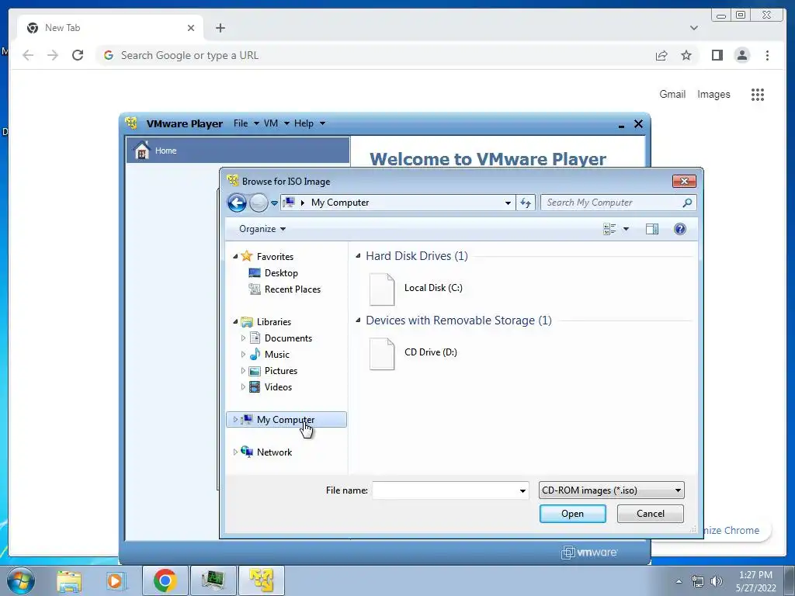This screenshot has width=795, height=596.
Task: Open the Images link
Action: click(x=713, y=94)
